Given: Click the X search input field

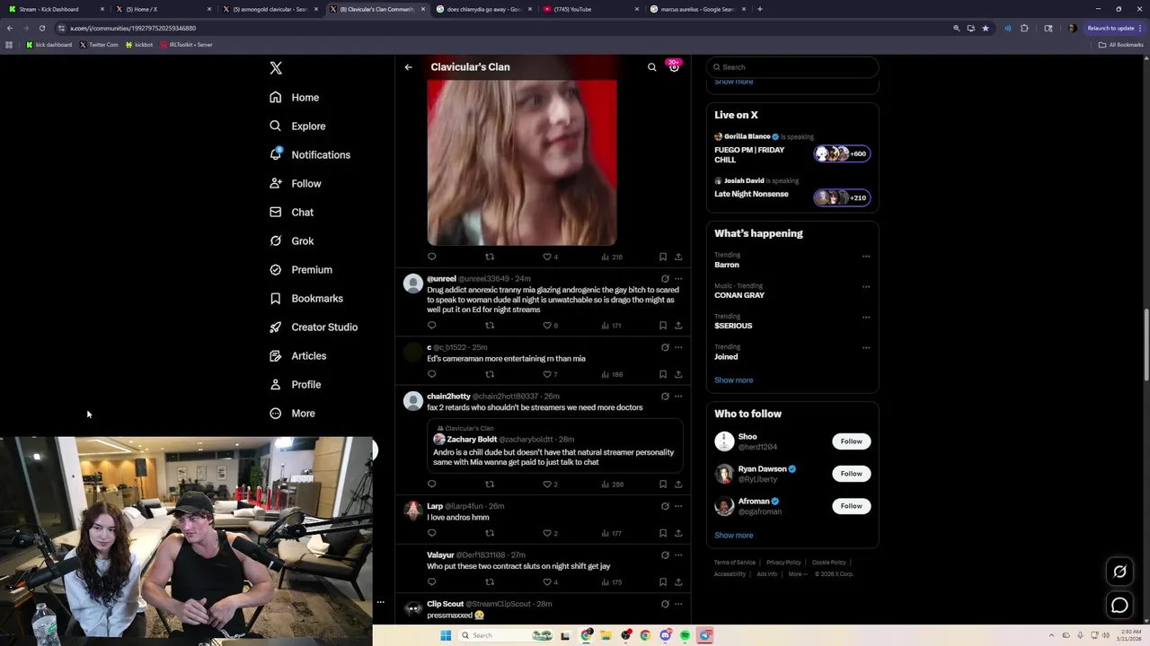Looking at the screenshot, I should point(792,67).
